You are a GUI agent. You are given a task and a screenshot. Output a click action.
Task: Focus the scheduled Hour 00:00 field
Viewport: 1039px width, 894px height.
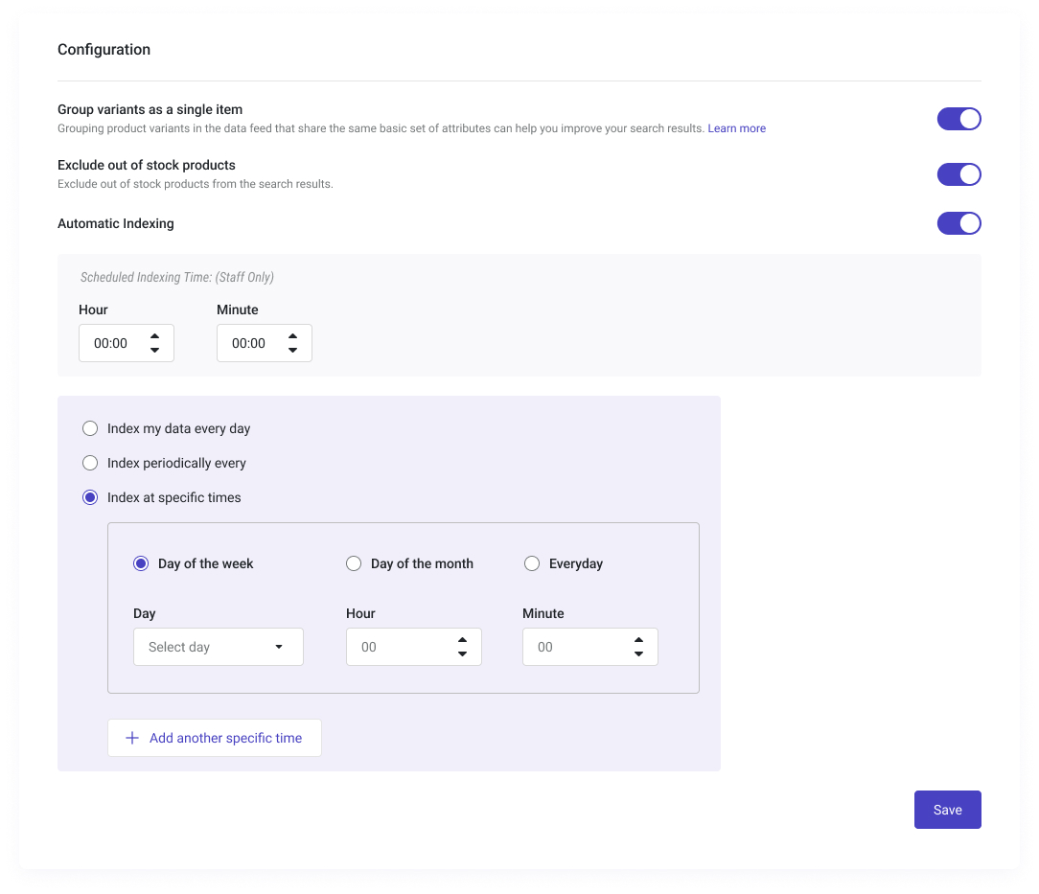127,343
